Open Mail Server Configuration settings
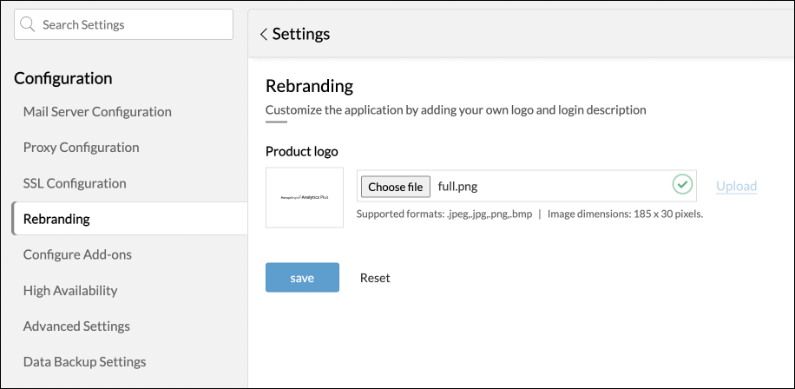The image size is (795, 389). click(97, 111)
